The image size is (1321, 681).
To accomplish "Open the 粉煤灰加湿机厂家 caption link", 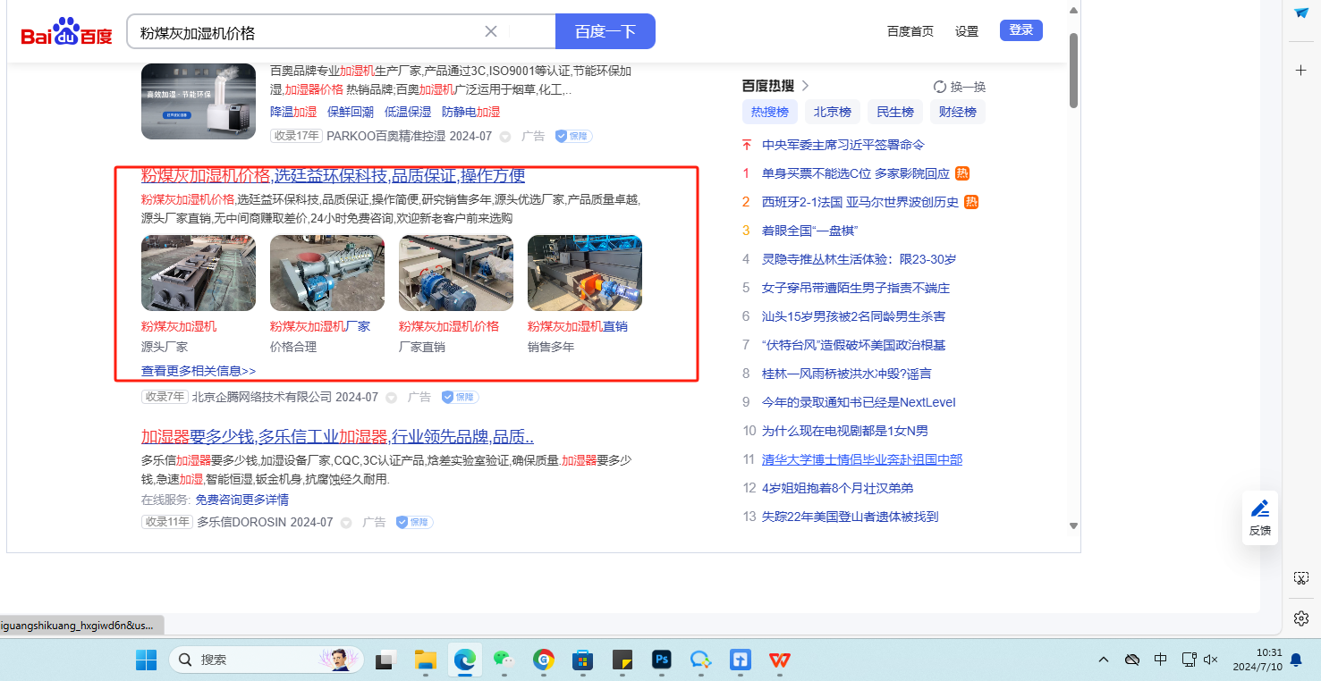I will [320, 326].
